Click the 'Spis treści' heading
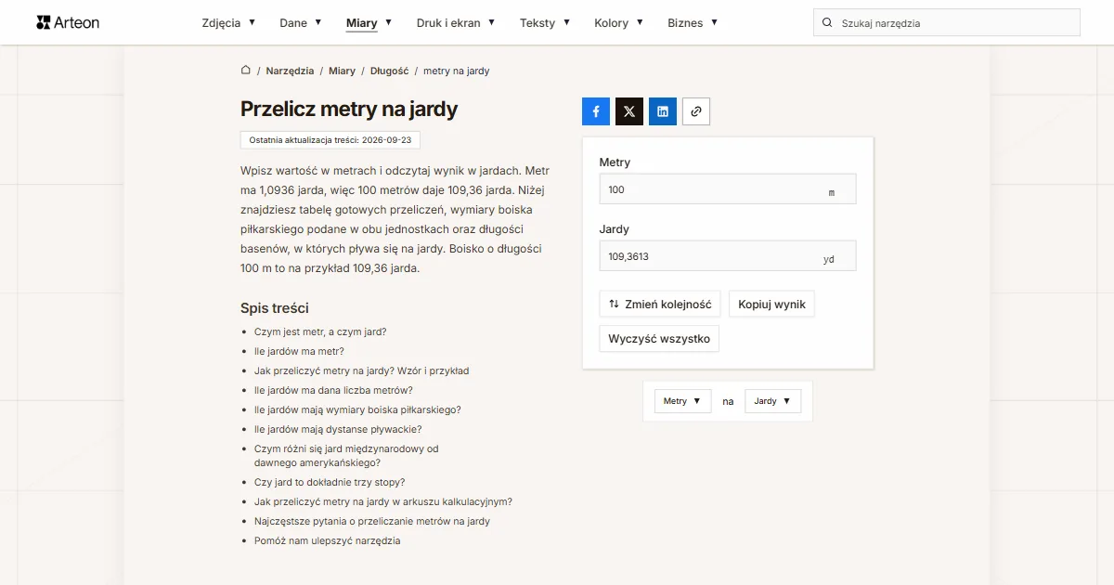 pyautogui.click(x=275, y=308)
